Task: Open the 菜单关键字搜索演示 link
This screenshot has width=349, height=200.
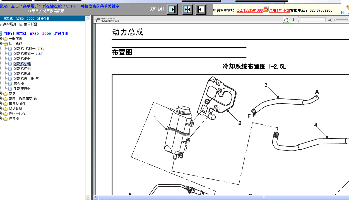Action: [46, 11]
